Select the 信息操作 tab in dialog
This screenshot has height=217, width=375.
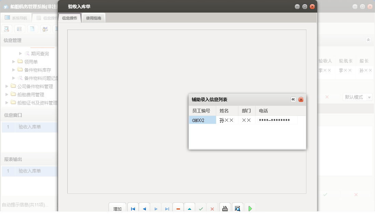point(70,18)
